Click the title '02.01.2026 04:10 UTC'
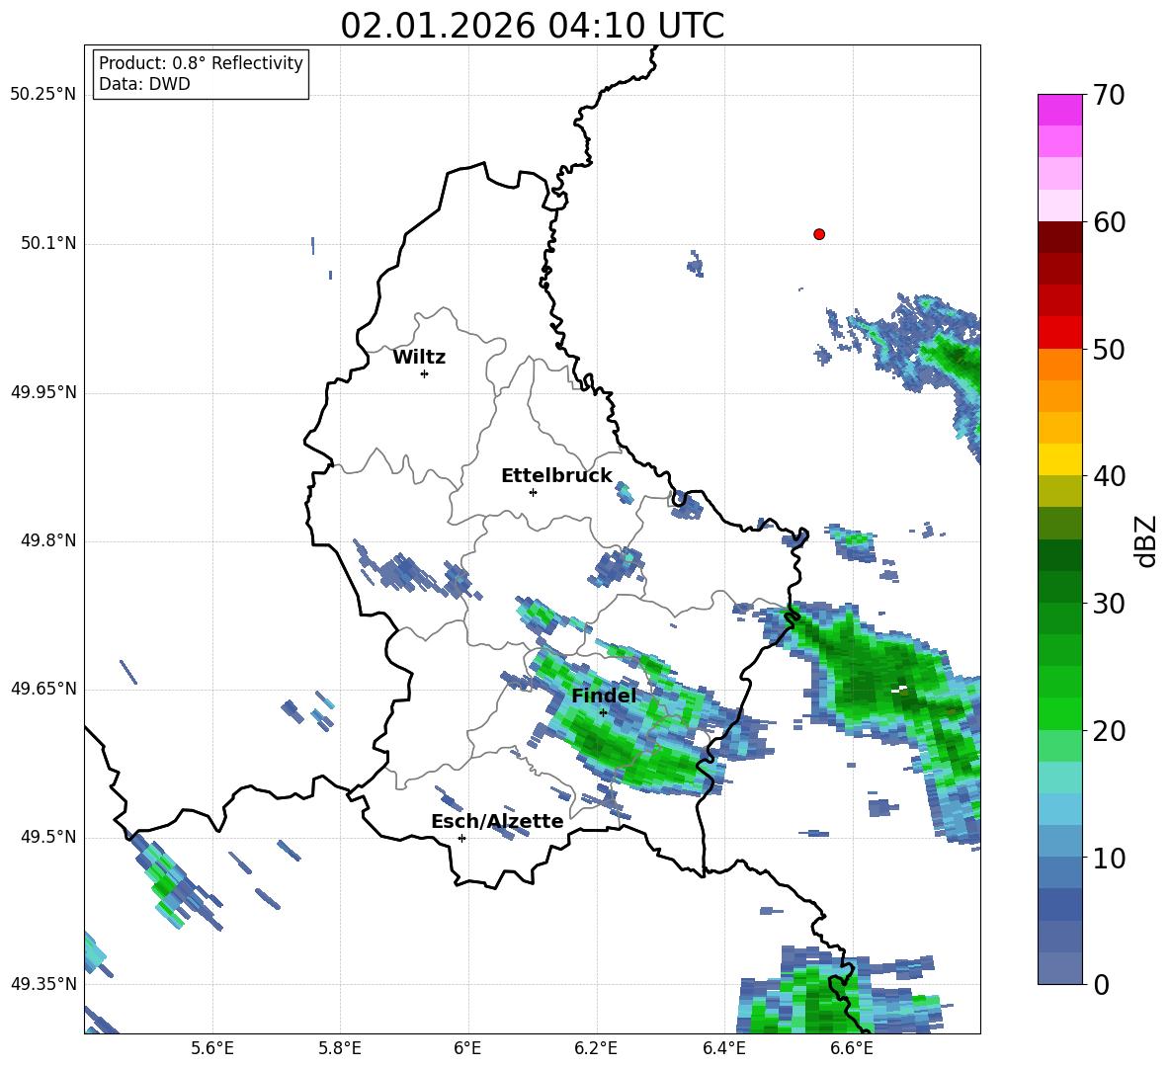The width and height of the screenshot is (1170, 1068). (532, 26)
